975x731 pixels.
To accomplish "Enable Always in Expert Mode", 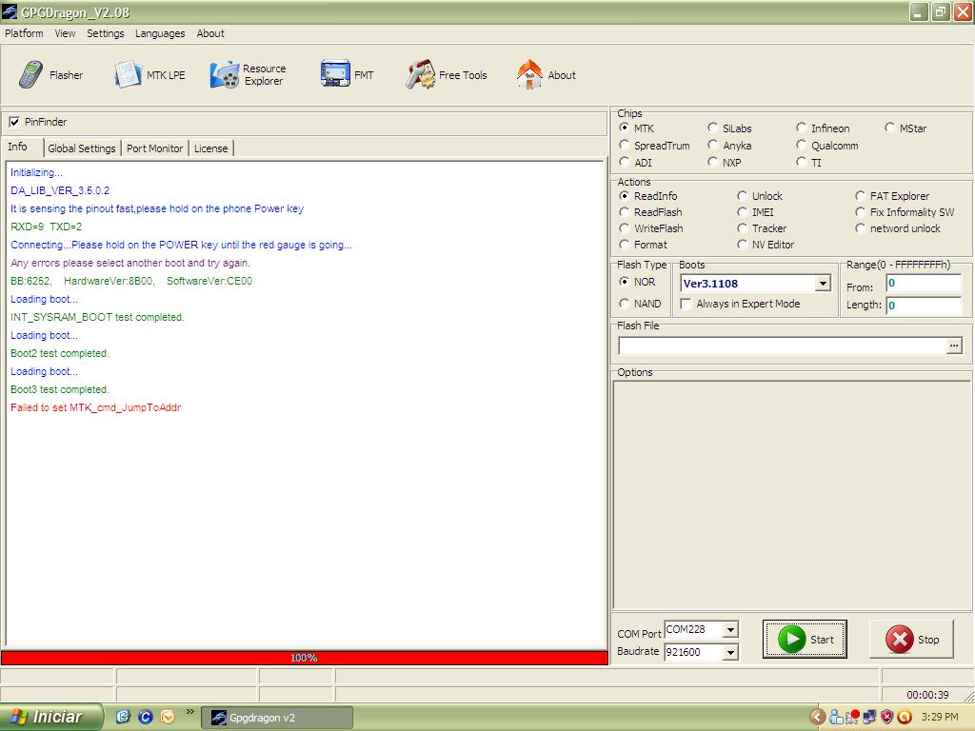I will [686, 305].
